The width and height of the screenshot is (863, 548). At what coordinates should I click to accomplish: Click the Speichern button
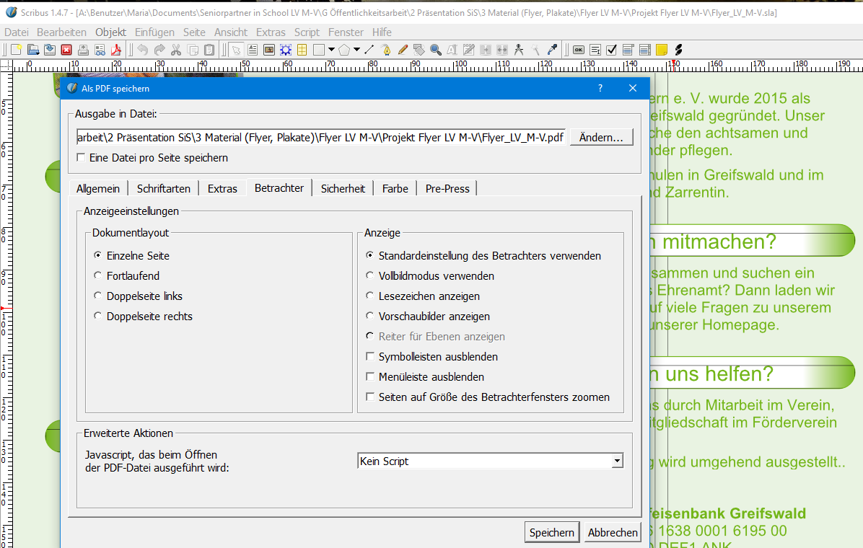click(x=551, y=533)
